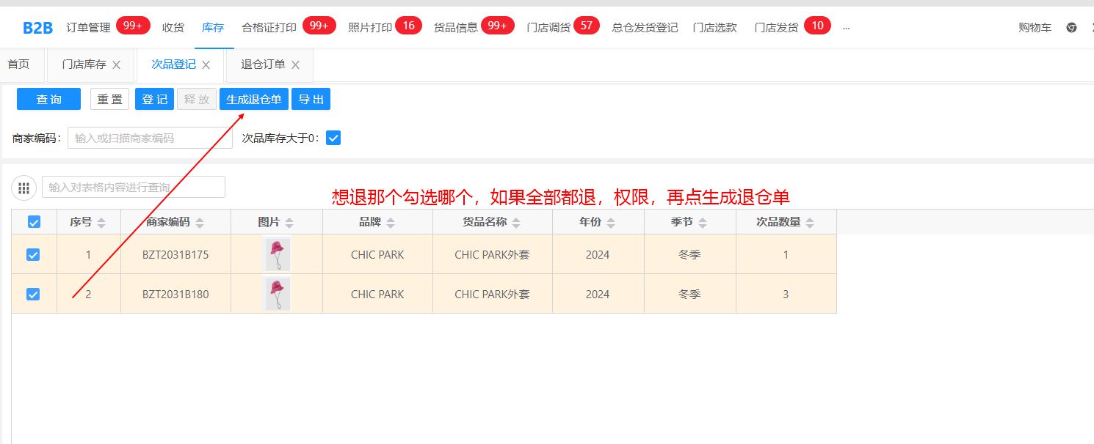Switch to the 首页 tab
Viewport: 1094px width, 444px height.
click(18, 64)
